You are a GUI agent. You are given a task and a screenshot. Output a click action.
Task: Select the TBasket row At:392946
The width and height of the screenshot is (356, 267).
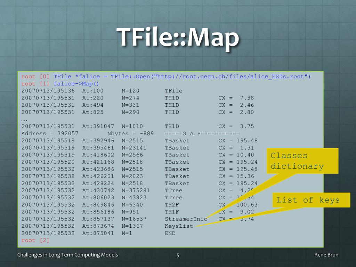(x=139, y=140)
